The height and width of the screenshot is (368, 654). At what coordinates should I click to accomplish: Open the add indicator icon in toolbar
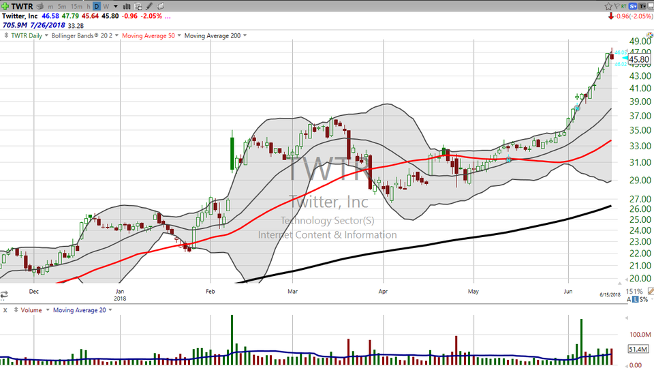coord(137,6)
